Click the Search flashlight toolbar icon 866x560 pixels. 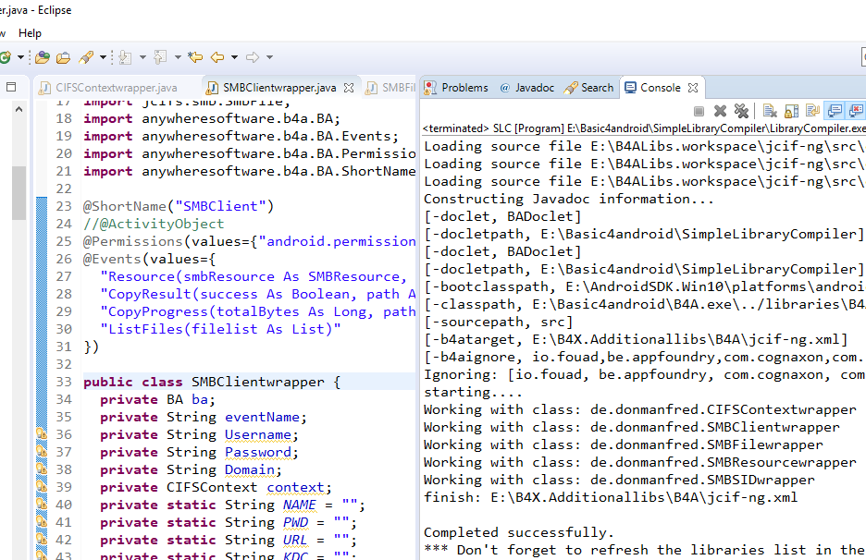[x=85, y=57]
